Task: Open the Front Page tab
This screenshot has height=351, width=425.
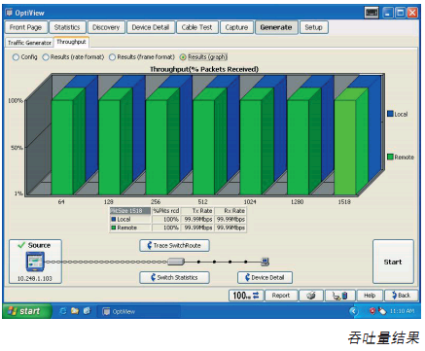Action: [x=25, y=27]
